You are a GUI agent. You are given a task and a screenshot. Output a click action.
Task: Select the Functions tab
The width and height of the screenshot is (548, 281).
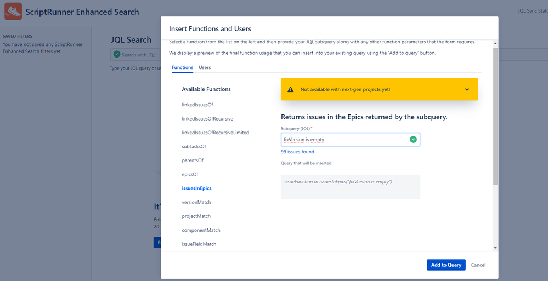click(x=182, y=67)
